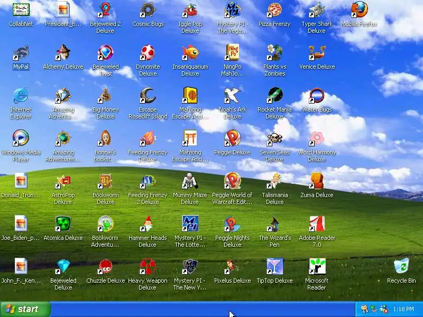Select the Joe_Biden_p... file icon
423x317 pixels.
[21, 223]
